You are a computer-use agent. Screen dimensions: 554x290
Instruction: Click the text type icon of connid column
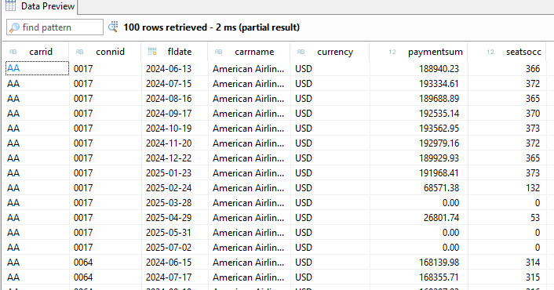click(79, 52)
